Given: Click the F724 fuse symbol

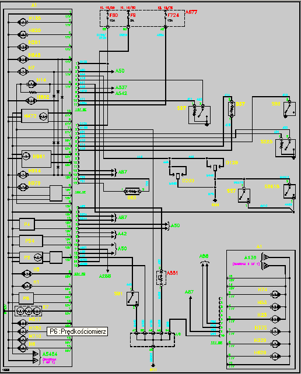Looking at the screenshot, I should click(166, 15).
